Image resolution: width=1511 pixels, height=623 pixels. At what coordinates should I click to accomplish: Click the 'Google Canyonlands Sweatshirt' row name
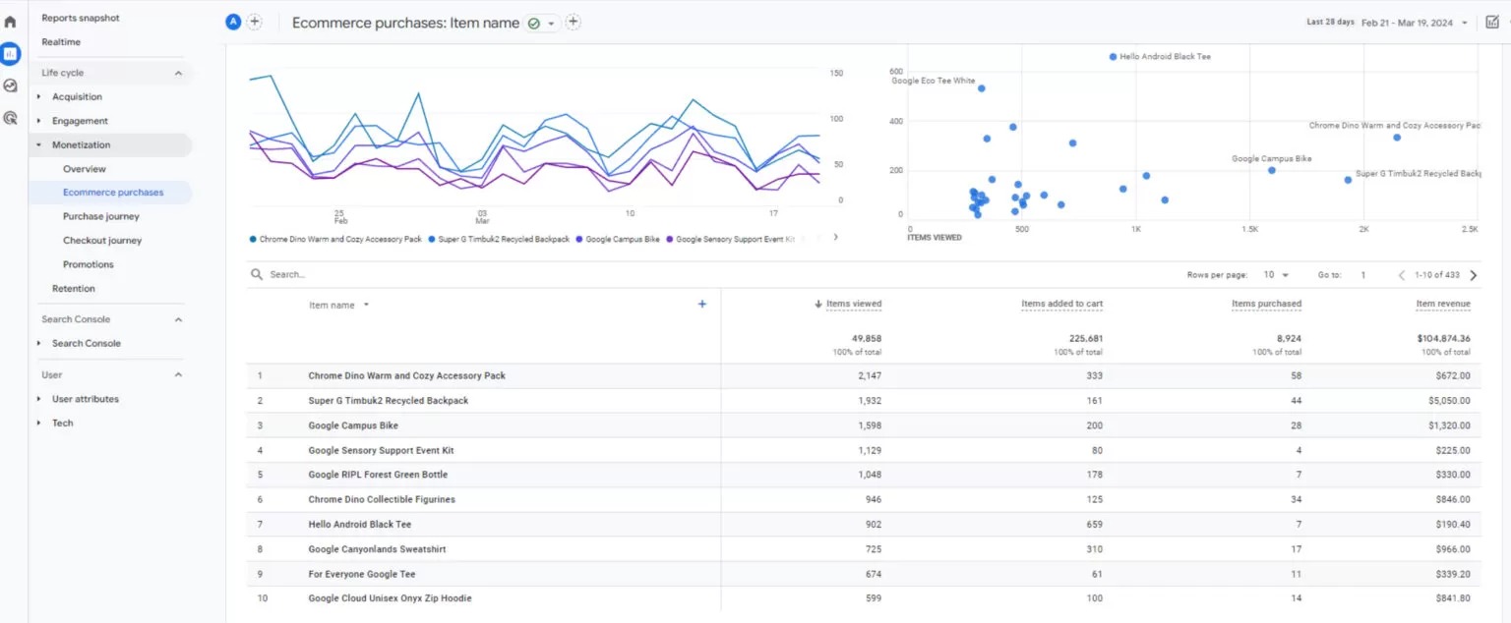click(x=377, y=549)
